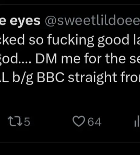This screenshot has height=155, width=140.
Task: Click blank space between like and views
Action: [x=118, y=121]
